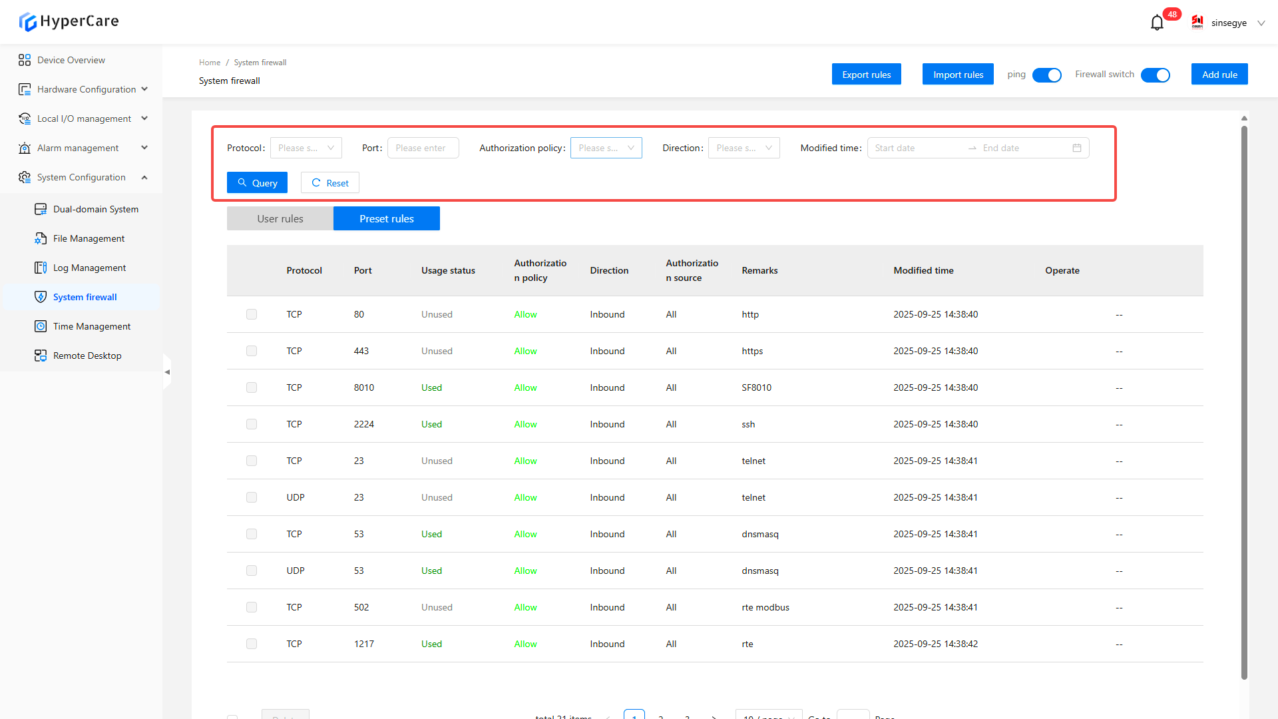Image resolution: width=1278 pixels, height=719 pixels.
Task: Check the box for port 8010 row
Action: 252,387
